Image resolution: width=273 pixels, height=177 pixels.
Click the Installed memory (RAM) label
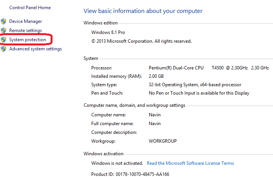coord(117,76)
